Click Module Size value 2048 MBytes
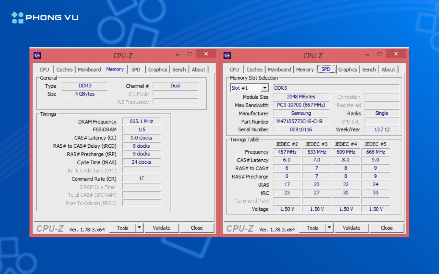The image size is (439, 274). click(301, 97)
